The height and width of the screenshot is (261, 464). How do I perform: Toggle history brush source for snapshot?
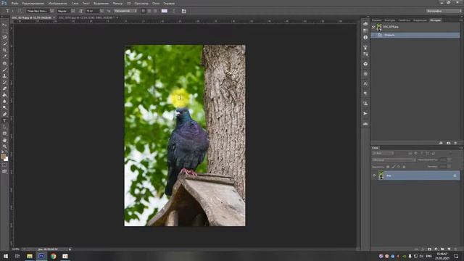coord(374,27)
